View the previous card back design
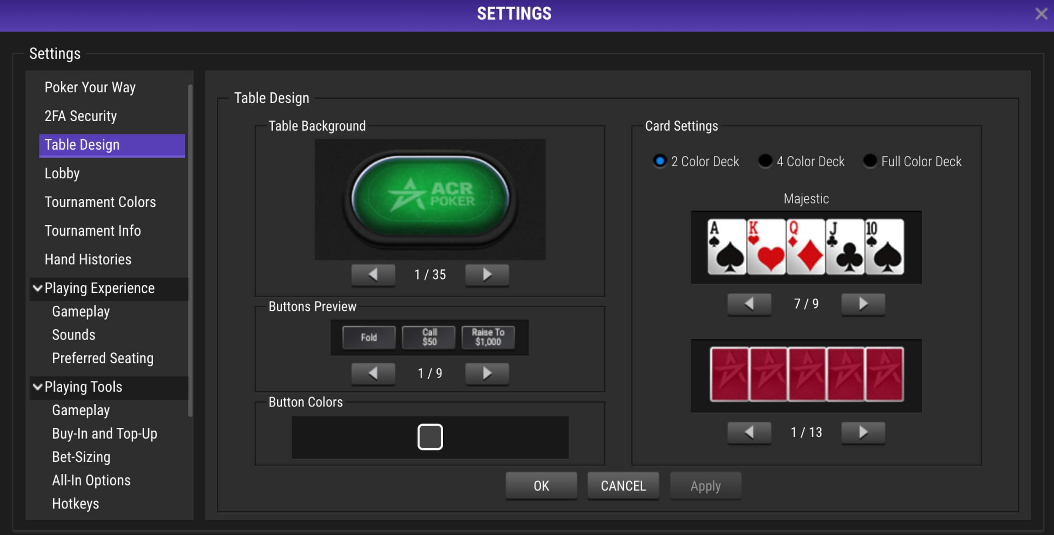The image size is (1054, 535). [x=748, y=432]
